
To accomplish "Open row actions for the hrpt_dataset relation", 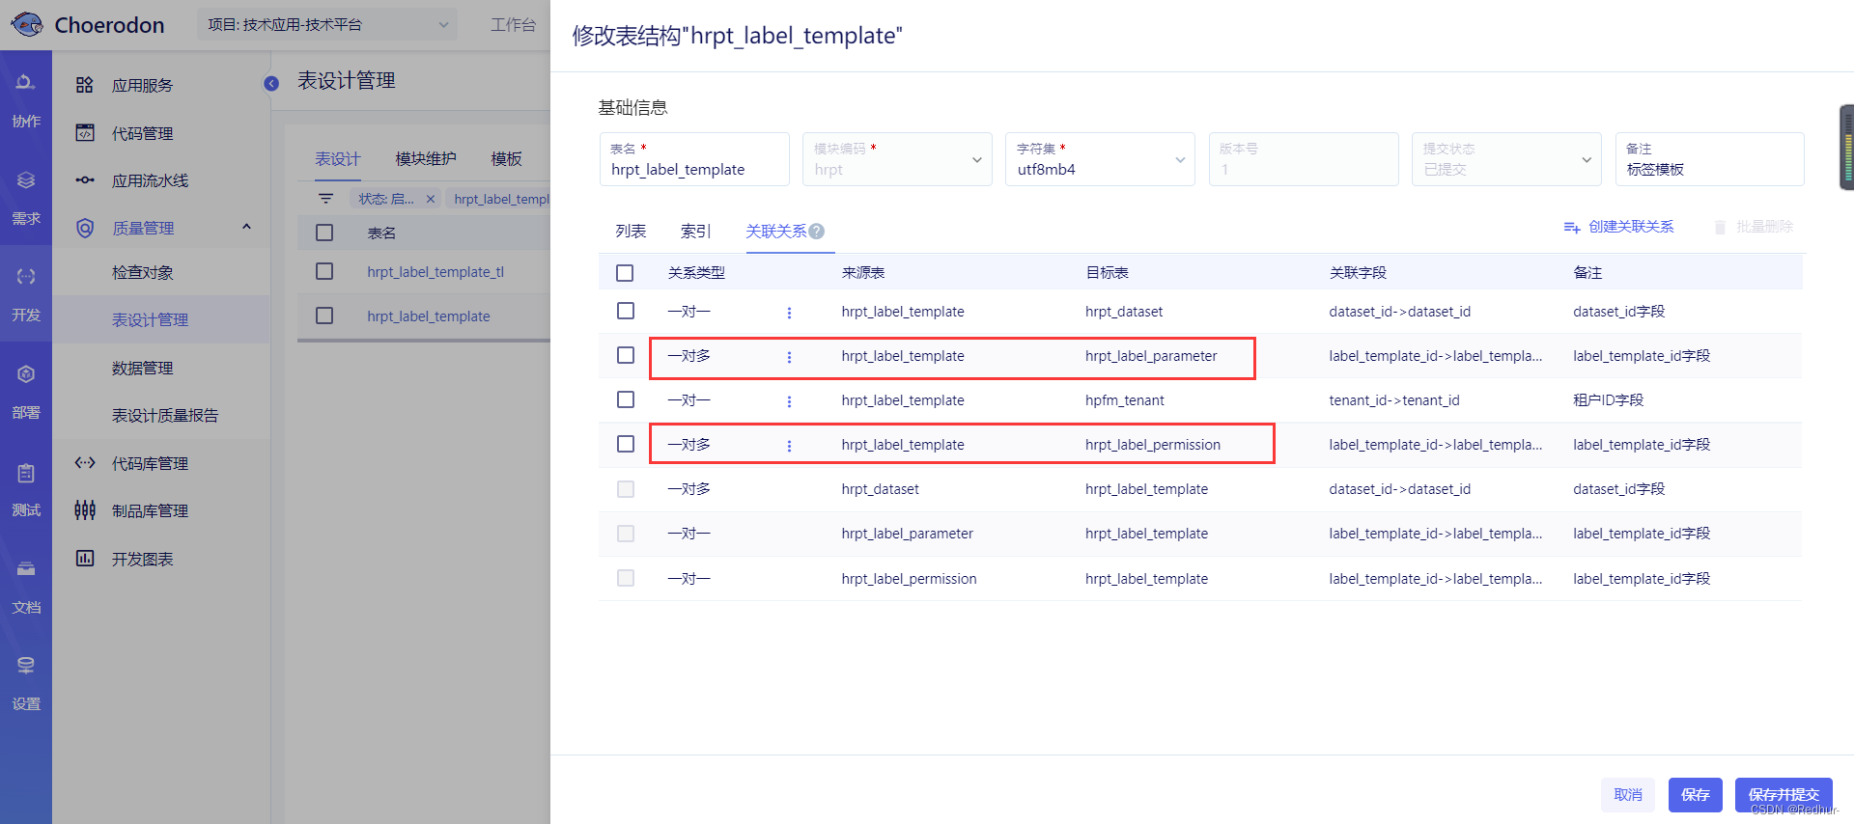I will (789, 313).
